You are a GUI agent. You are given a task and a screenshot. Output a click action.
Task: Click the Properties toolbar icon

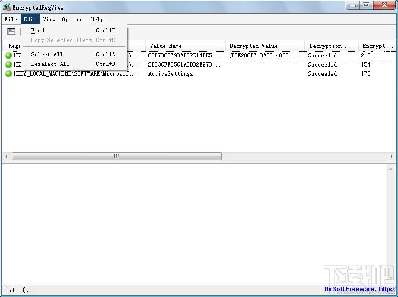pos(11,31)
